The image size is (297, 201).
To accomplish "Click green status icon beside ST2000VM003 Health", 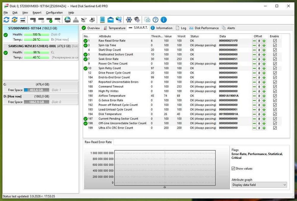I will point(6,35).
